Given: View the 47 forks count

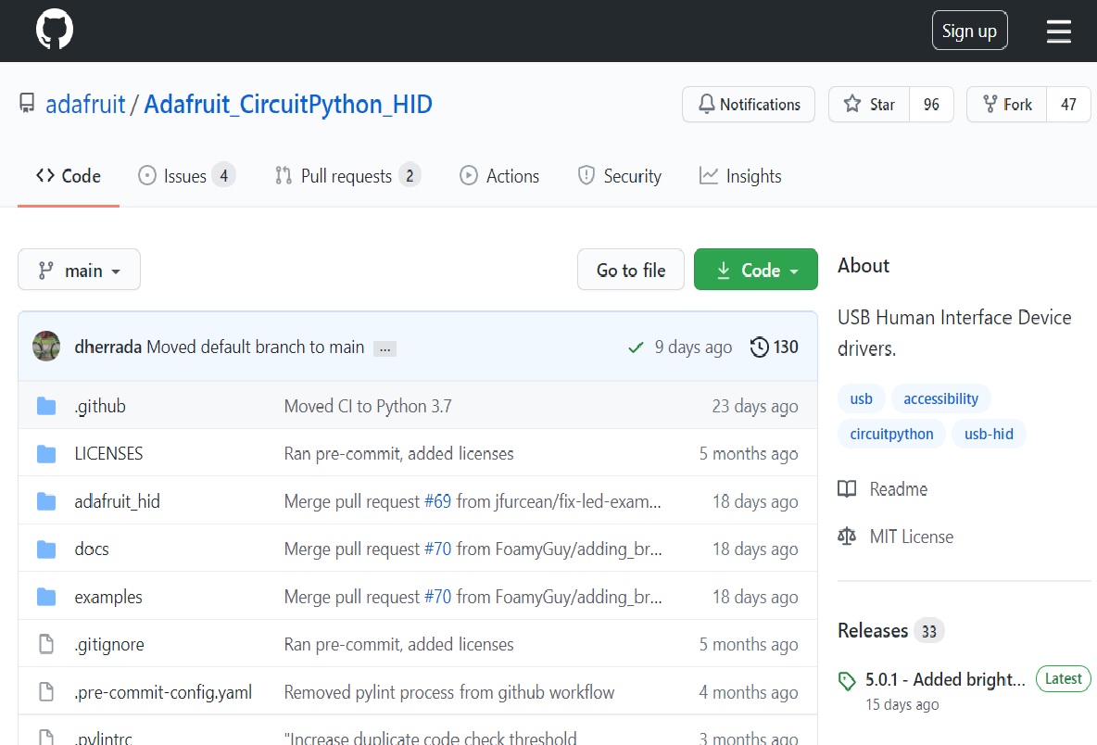Looking at the screenshot, I should (x=1068, y=104).
